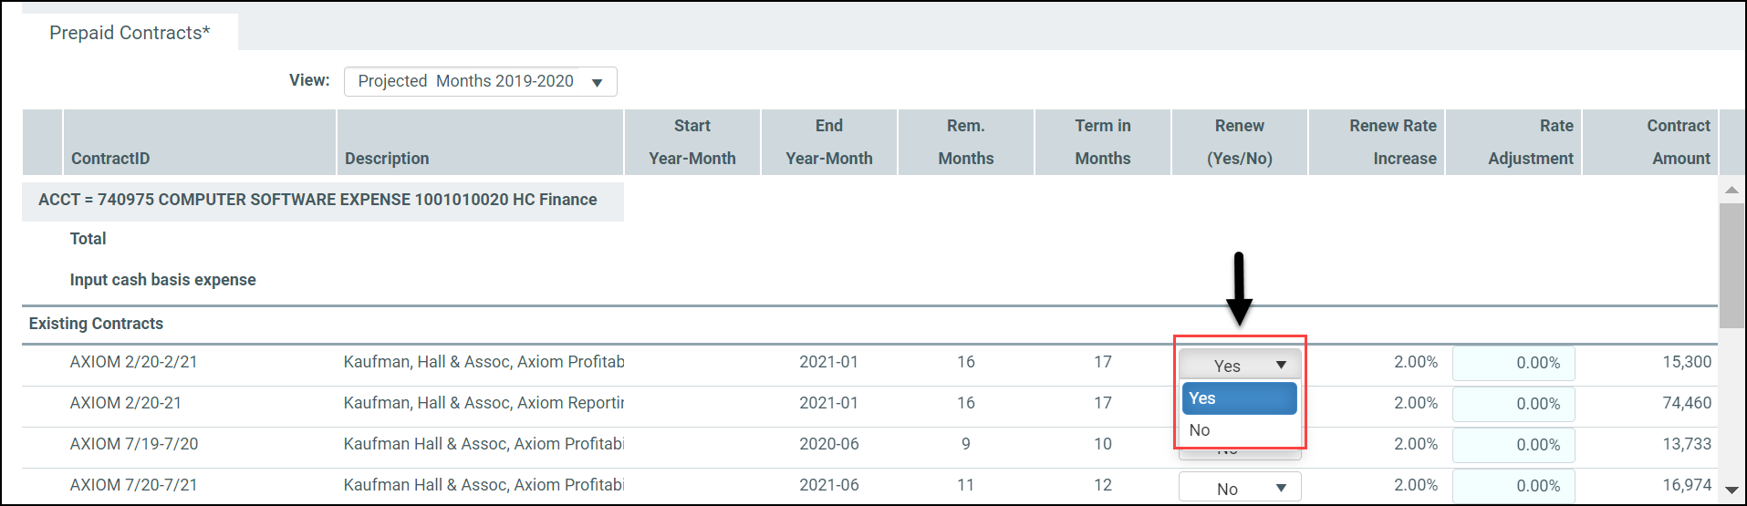Choose No in the renew dropdown list
The image size is (1747, 506).
(x=1239, y=430)
